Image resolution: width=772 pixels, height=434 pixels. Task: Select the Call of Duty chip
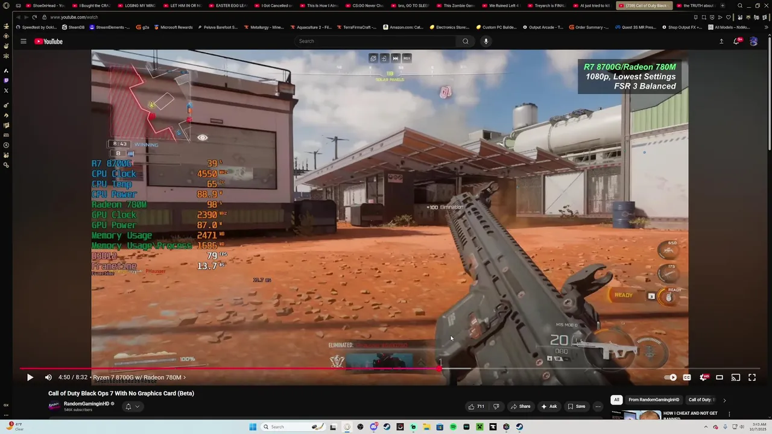coord(701,400)
